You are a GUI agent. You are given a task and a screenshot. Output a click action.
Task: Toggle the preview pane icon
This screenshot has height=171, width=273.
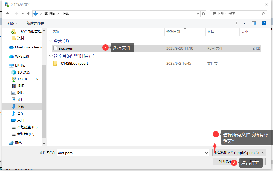tap(254, 23)
